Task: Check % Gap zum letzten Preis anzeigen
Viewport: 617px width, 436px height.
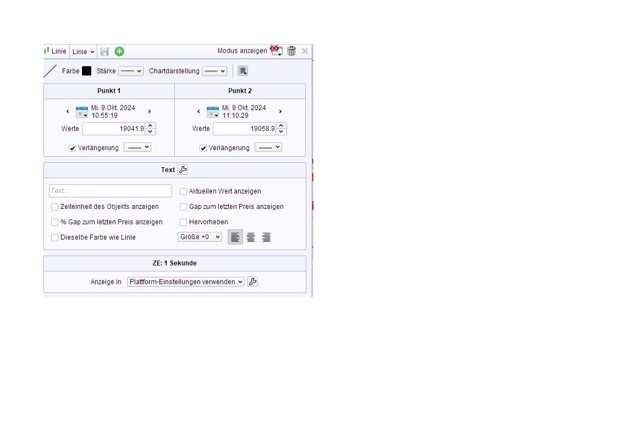Action: click(54, 222)
